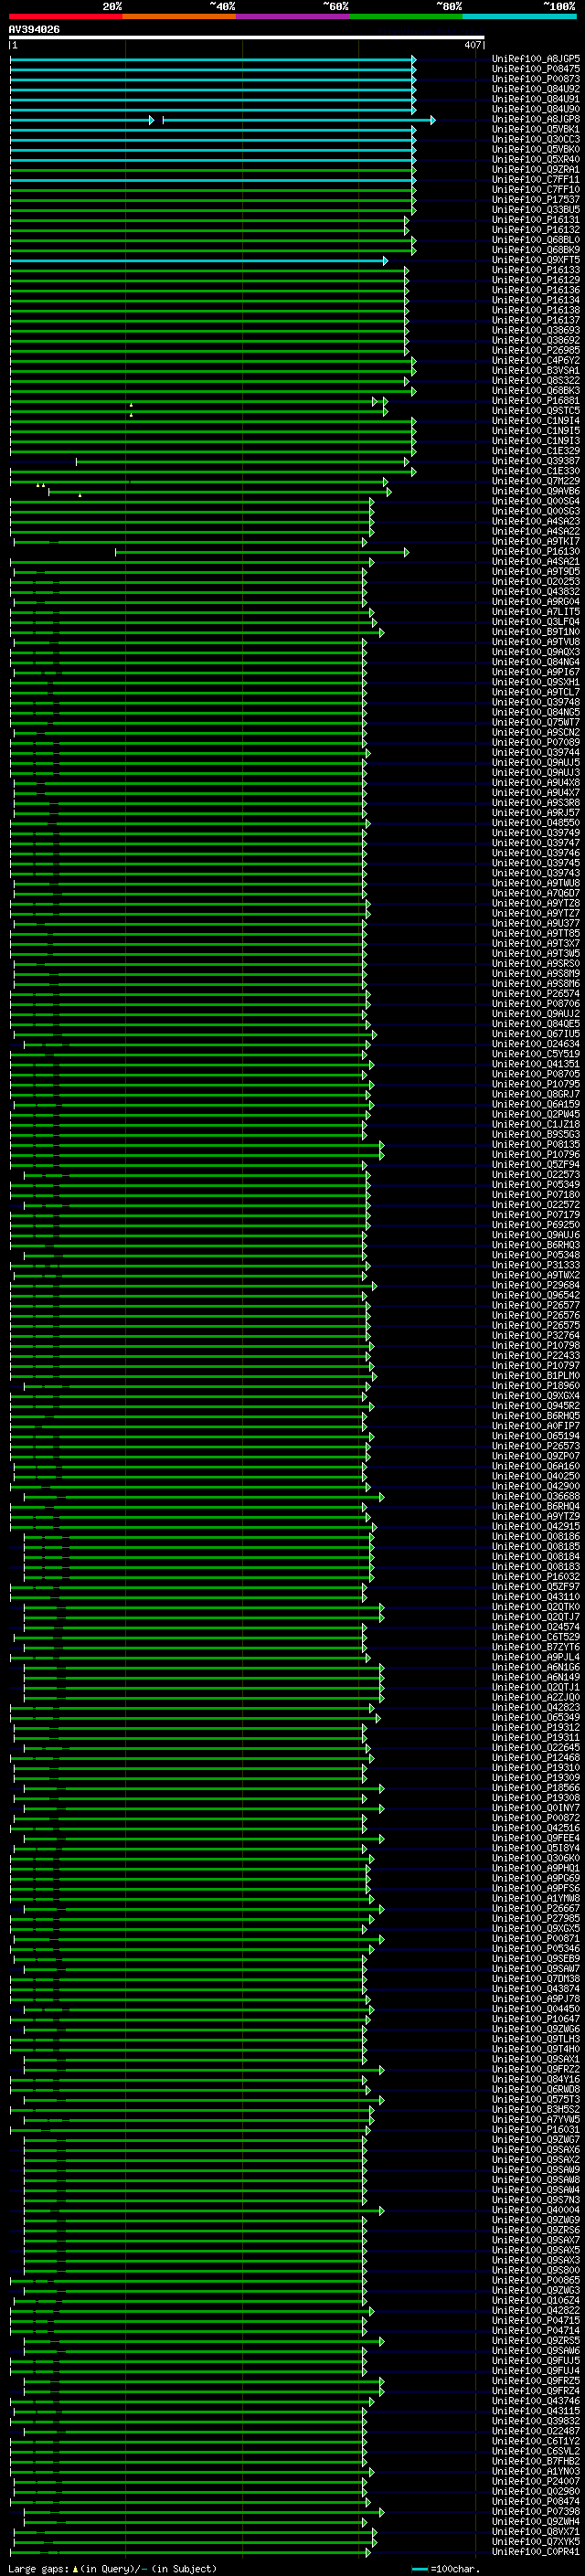Viewport: 585px width, 2576px height.
Task: Select hit UniRef100_P10796
Action: (536, 1154)
